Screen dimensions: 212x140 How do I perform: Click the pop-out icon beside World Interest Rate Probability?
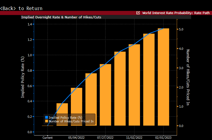138,13
